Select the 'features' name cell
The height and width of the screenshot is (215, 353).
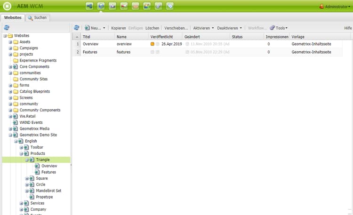tap(123, 52)
